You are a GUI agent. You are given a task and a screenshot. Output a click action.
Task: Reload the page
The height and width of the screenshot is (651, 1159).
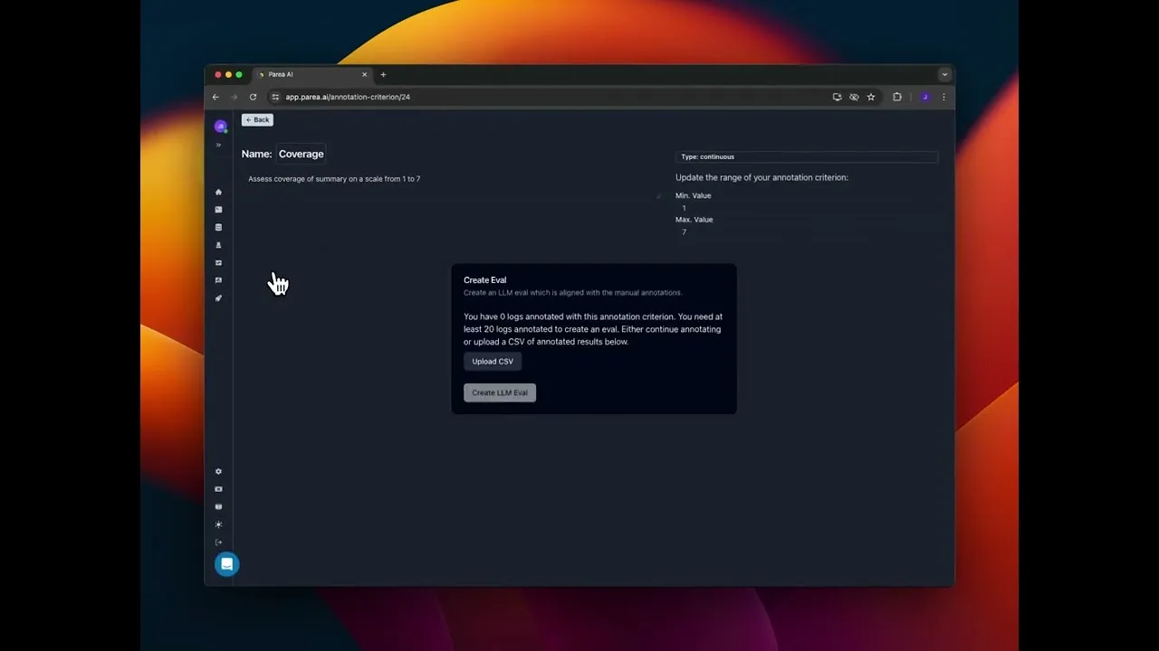click(x=253, y=97)
